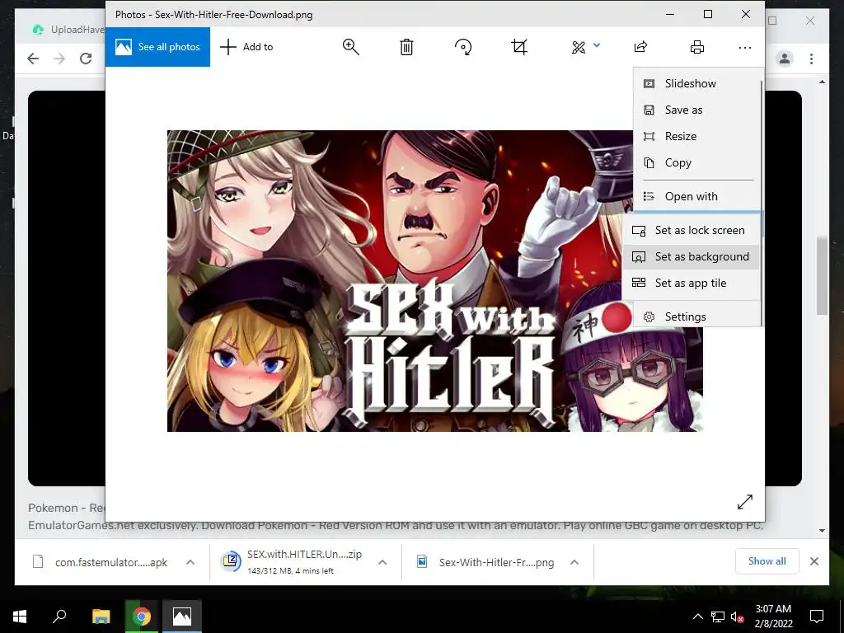Open Chrome three-dot menu
The image size is (844, 633).
pos(811,59)
